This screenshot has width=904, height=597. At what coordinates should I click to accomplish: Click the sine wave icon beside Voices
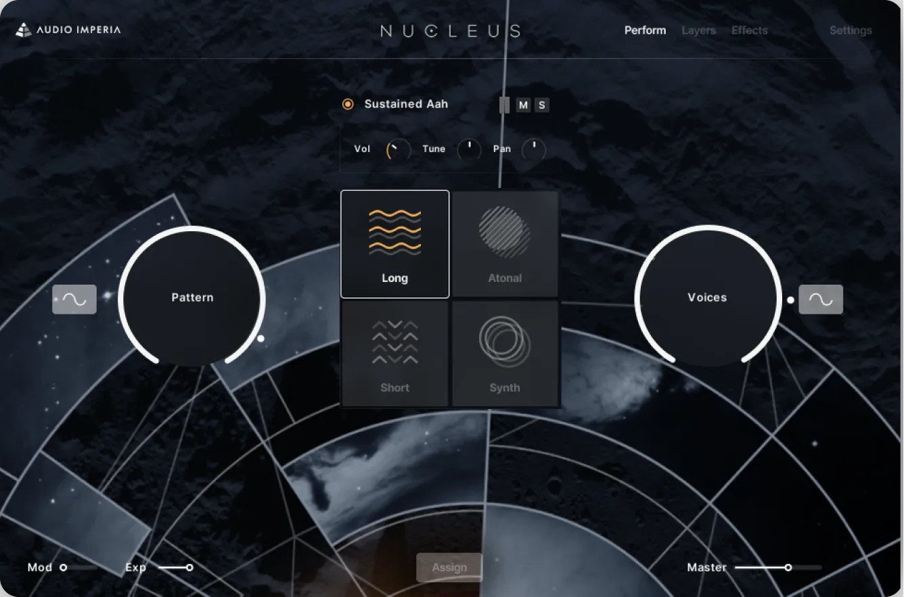(821, 300)
